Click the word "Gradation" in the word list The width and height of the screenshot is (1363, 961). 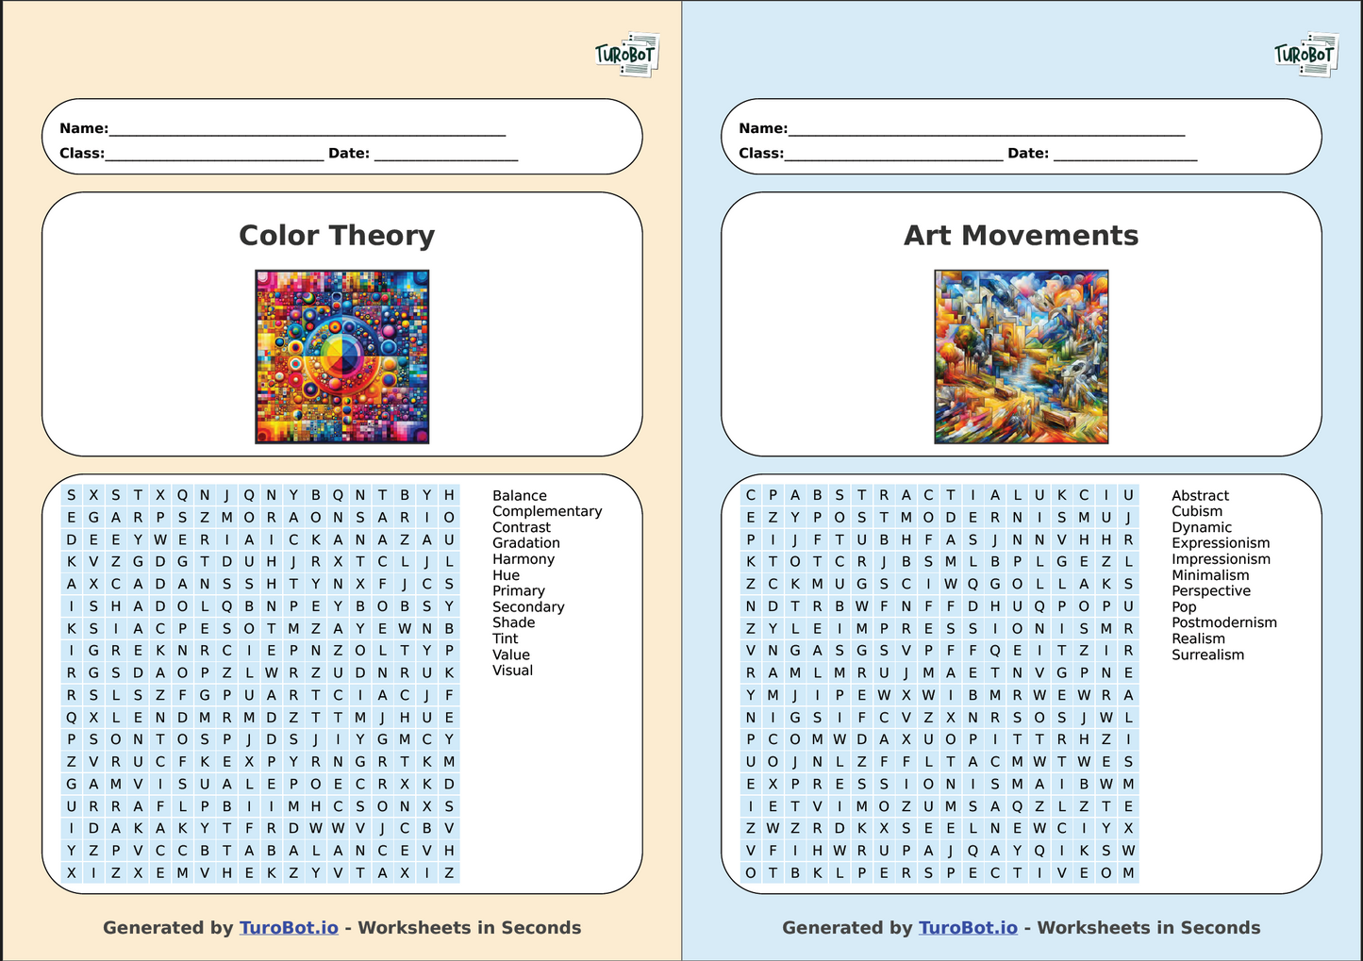click(526, 543)
